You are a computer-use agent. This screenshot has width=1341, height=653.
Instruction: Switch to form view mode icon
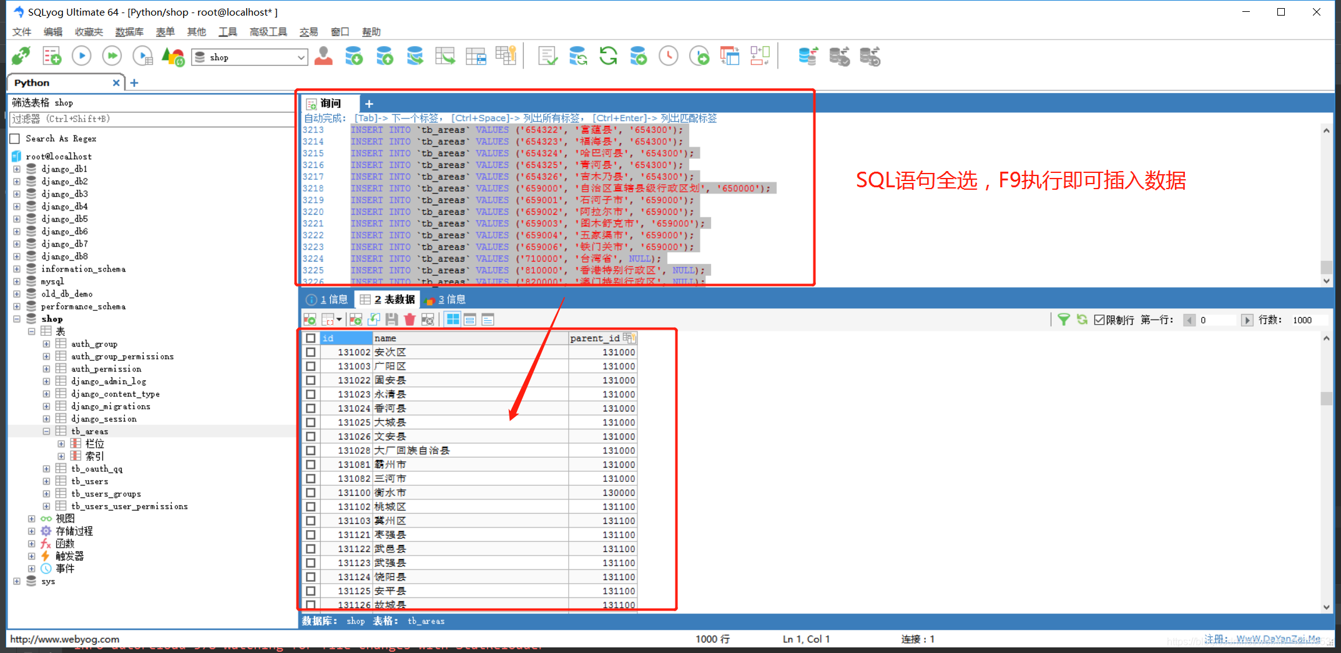pyautogui.click(x=470, y=320)
